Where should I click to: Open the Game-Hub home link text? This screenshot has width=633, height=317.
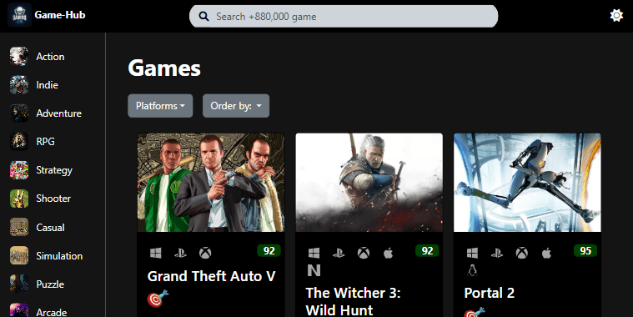pyautogui.click(x=60, y=15)
